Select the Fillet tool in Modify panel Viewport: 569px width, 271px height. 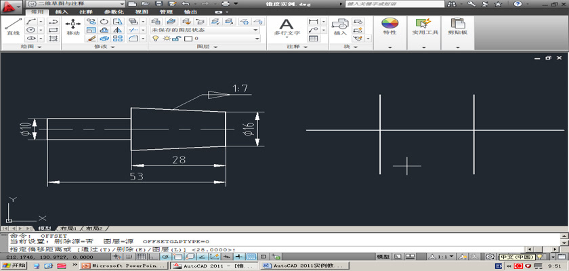(133, 38)
